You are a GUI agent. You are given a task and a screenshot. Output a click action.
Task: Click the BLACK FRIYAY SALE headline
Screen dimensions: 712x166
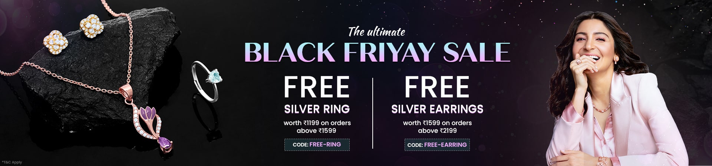pos(377,52)
